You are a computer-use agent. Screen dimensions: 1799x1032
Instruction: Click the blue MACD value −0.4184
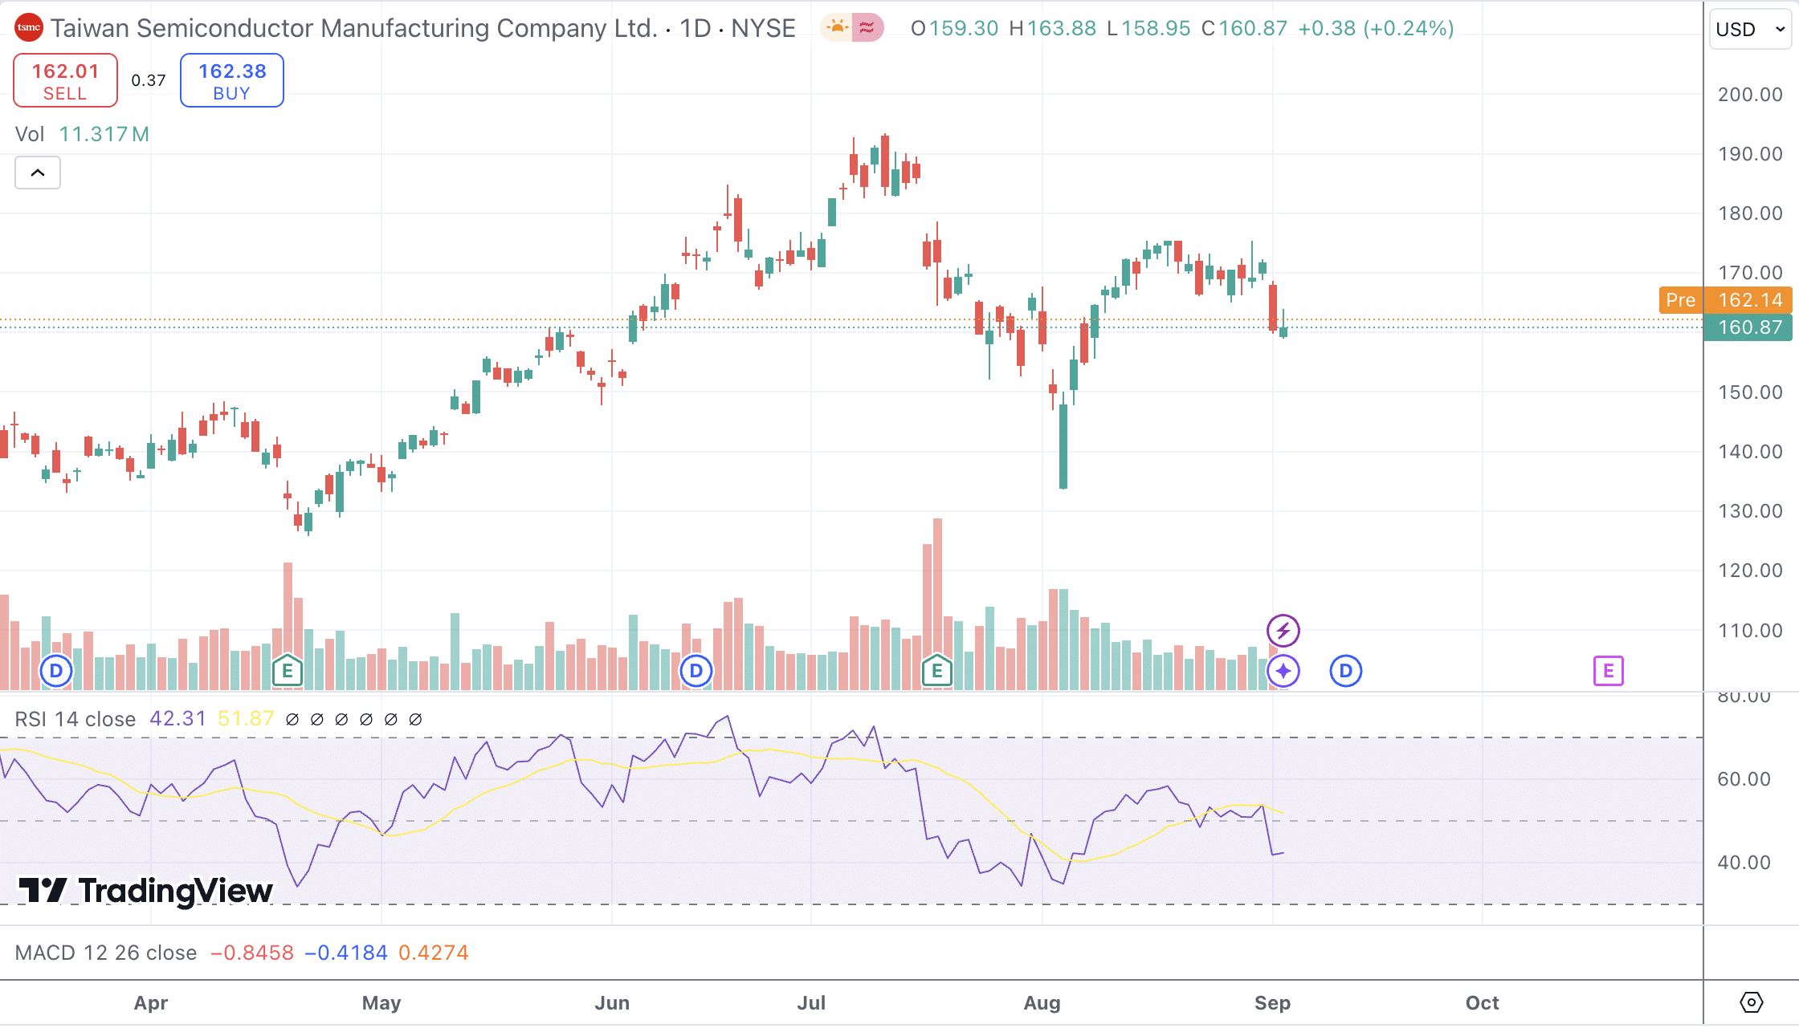pyautogui.click(x=346, y=953)
